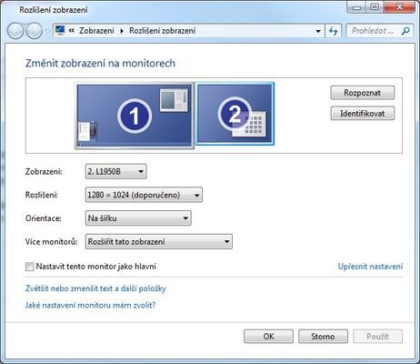Expand the address bar history dropdown
This screenshot has height=364, width=420.
click(x=318, y=31)
